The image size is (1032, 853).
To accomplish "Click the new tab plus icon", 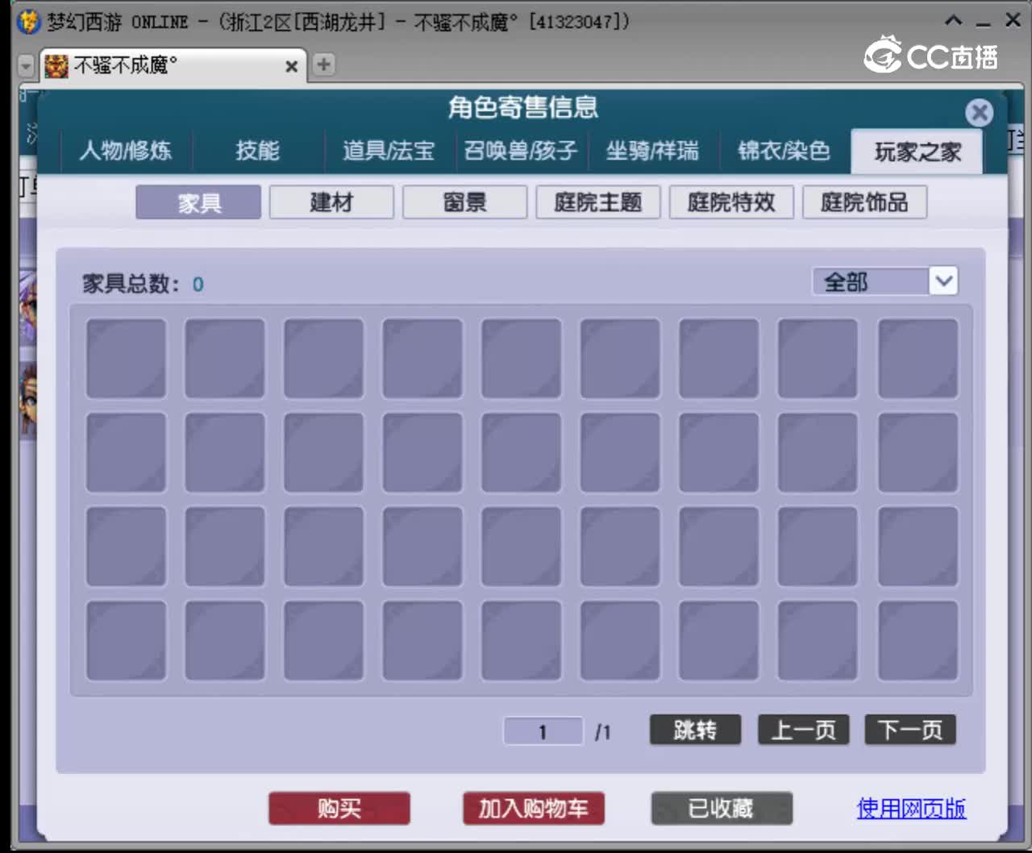I will (322, 64).
